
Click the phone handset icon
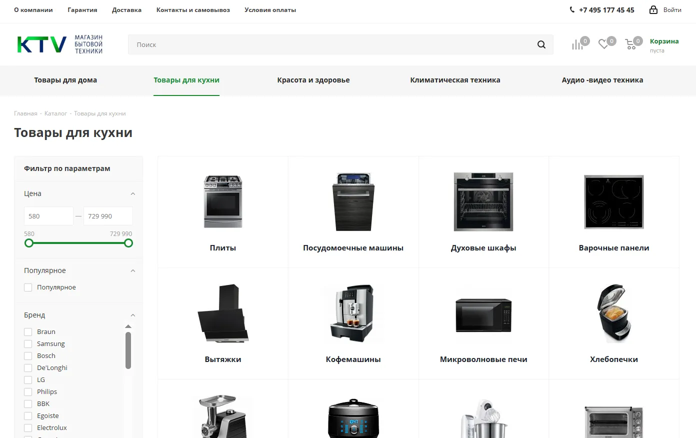pos(572,10)
